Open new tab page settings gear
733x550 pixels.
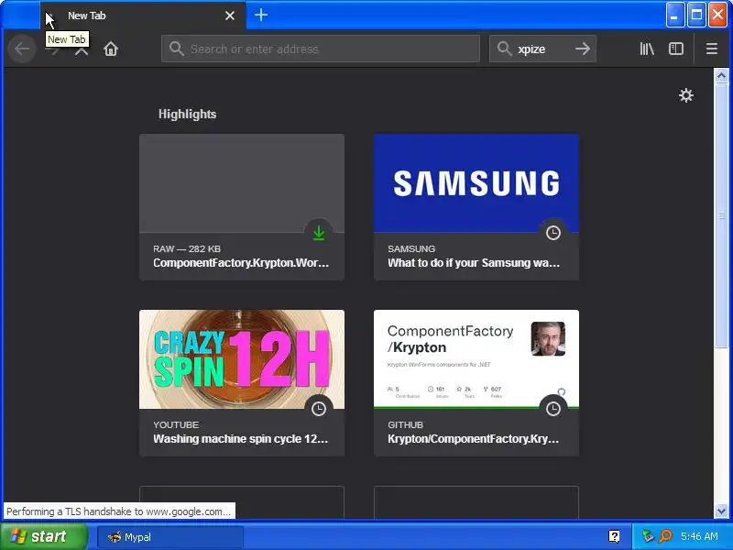click(685, 95)
